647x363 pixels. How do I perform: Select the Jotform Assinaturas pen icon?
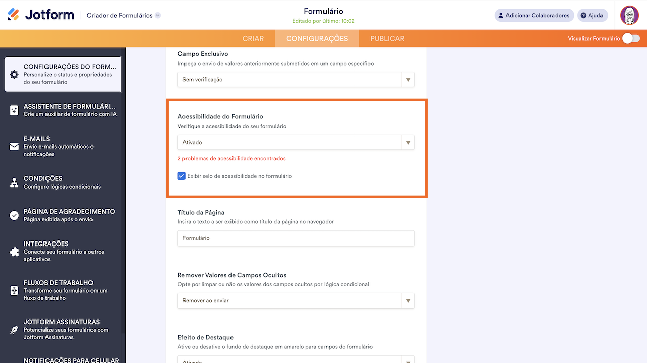click(14, 330)
